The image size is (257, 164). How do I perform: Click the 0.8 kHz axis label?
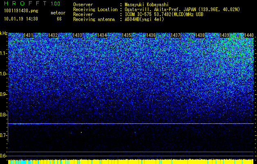pyautogui.click(x=4, y=115)
